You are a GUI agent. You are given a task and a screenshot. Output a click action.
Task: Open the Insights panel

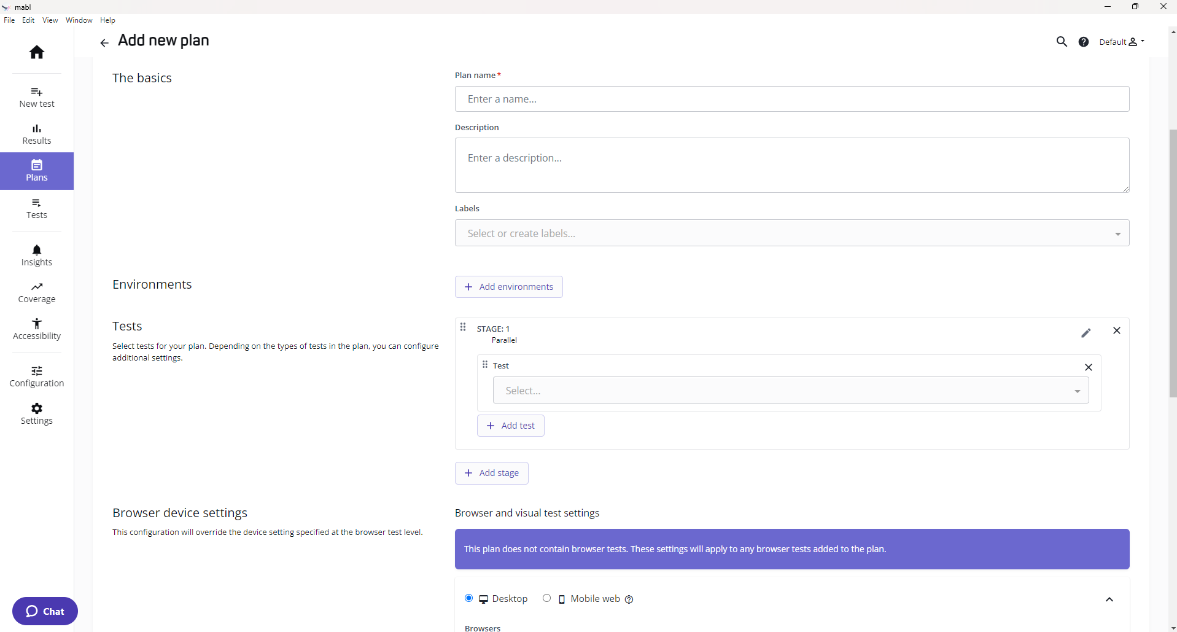pos(36,254)
